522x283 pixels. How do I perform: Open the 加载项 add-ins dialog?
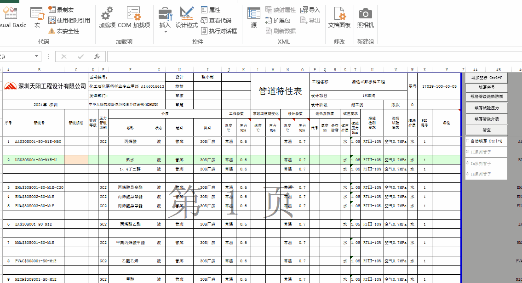tap(107, 17)
